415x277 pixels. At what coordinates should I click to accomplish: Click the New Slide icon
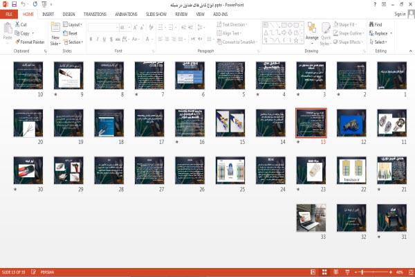pos(55,28)
